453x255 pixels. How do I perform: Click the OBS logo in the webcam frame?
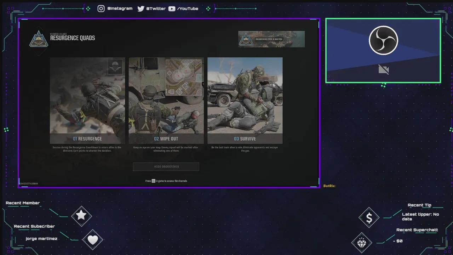click(383, 40)
